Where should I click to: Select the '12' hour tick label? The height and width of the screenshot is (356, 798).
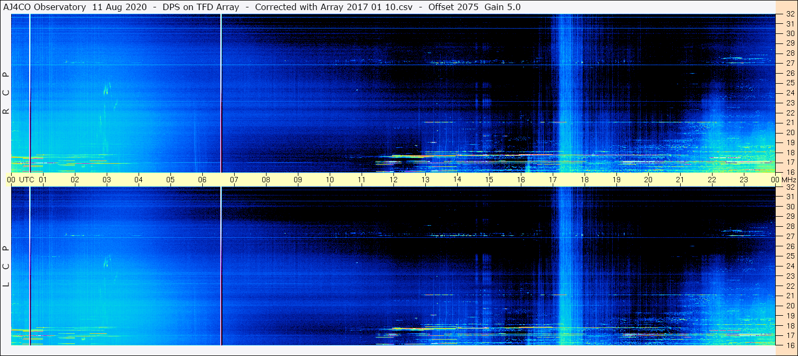pyautogui.click(x=393, y=180)
